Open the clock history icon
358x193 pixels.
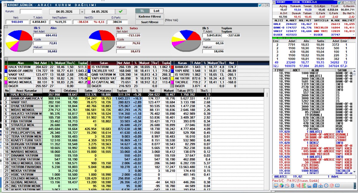point(326,186)
